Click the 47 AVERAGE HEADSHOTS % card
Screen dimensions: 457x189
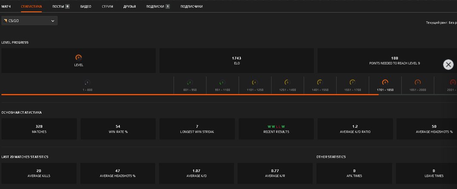coord(118,173)
